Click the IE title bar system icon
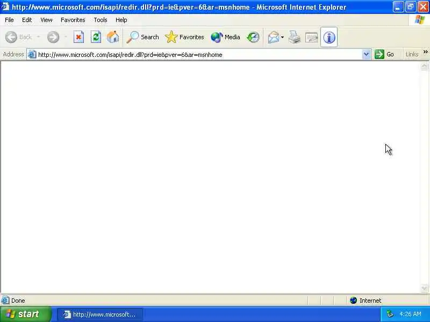430x322 pixels. [x=5, y=6]
